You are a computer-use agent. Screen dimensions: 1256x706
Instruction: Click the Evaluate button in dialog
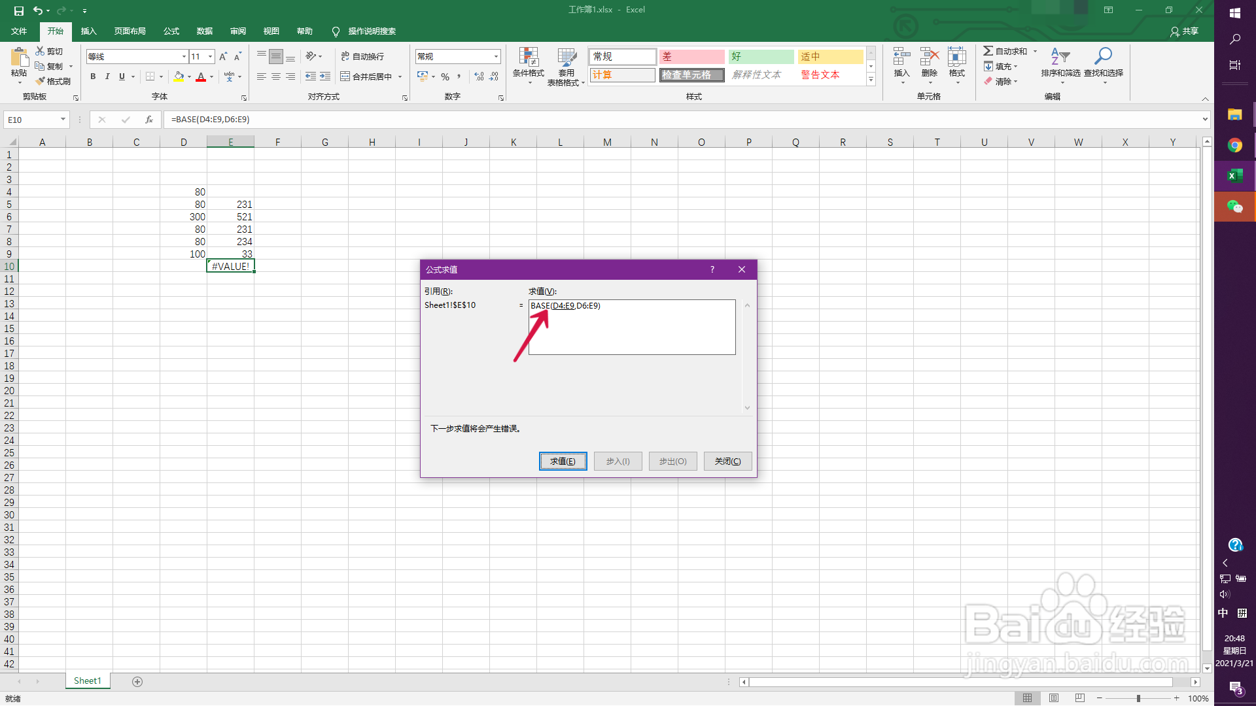click(x=563, y=462)
